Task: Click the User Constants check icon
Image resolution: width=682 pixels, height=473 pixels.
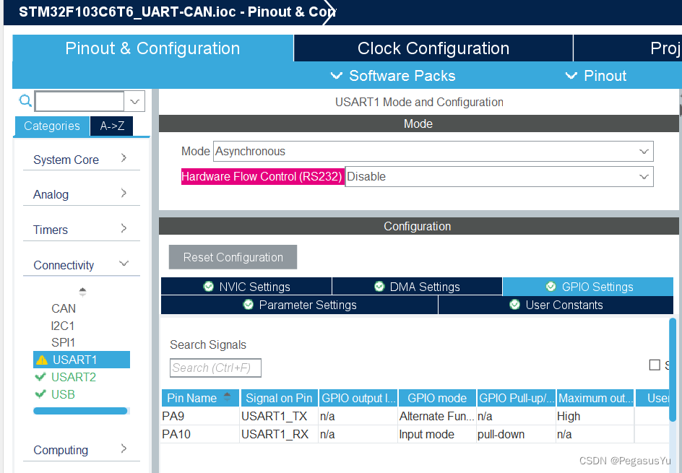Action: 514,305
